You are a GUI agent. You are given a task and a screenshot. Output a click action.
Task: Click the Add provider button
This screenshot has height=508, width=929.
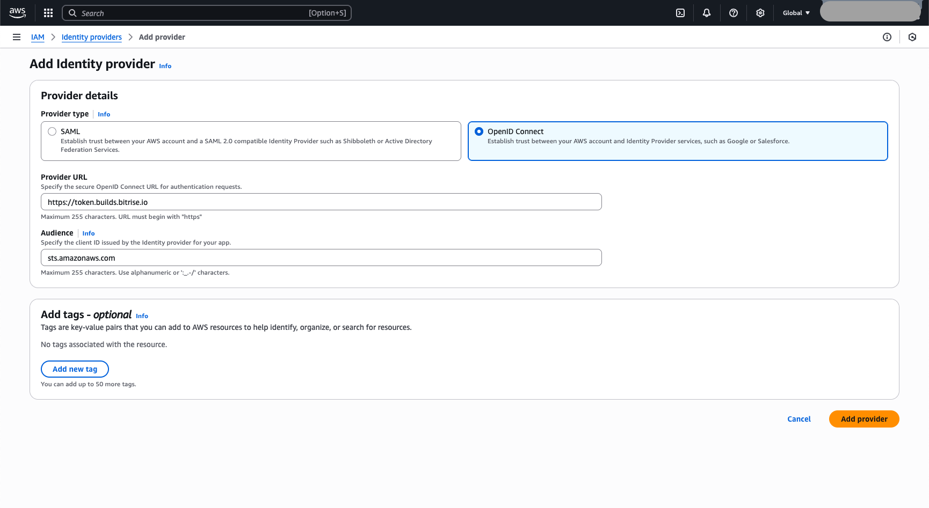pos(863,419)
